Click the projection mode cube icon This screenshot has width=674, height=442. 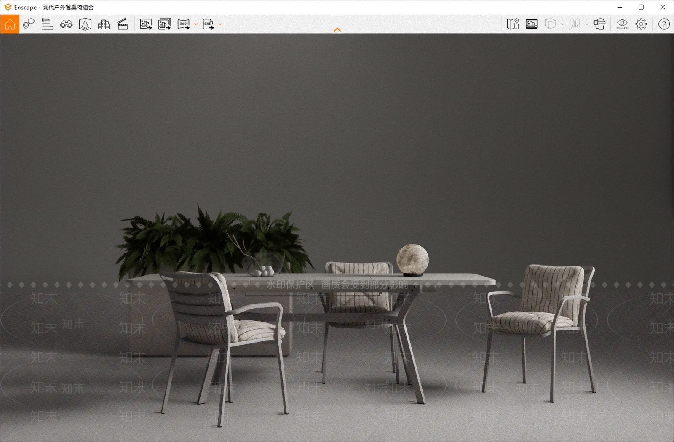[550, 24]
